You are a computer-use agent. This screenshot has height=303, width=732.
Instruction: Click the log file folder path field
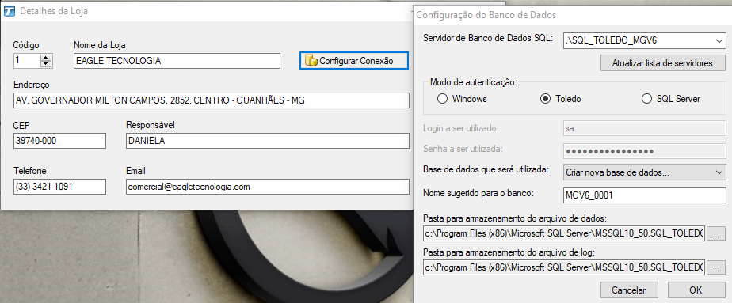[564, 267]
